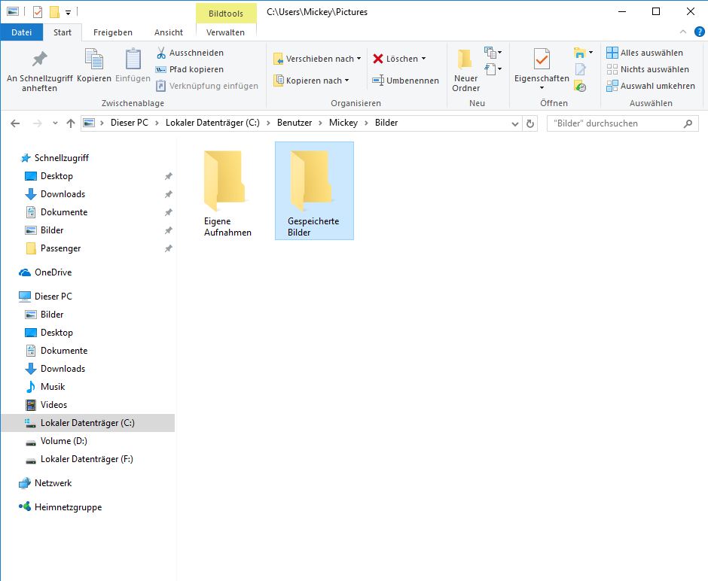Click the move-to folder icon of Verschieben nach
This screenshot has width=708, height=581.
coord(279,59)
